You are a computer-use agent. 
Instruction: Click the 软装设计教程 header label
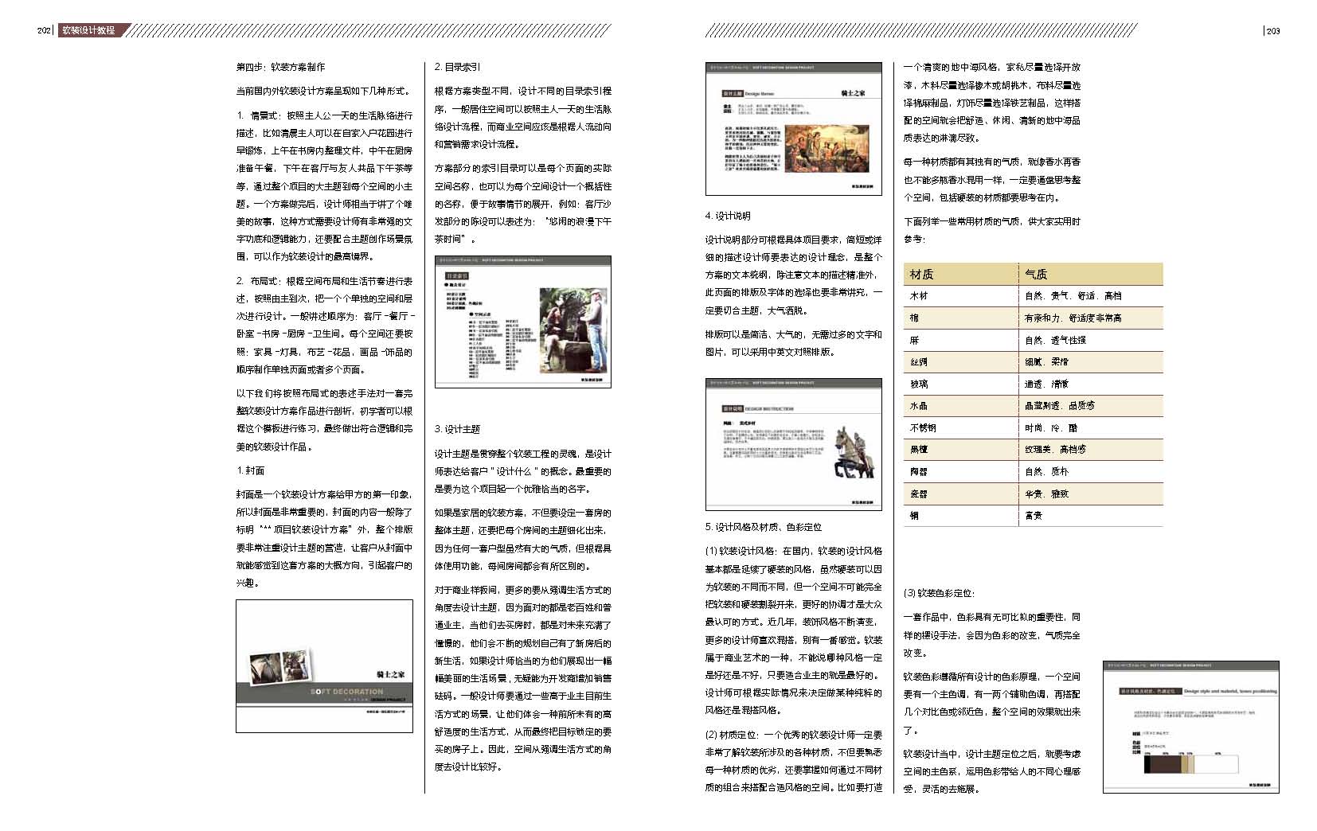coord(89,30)
